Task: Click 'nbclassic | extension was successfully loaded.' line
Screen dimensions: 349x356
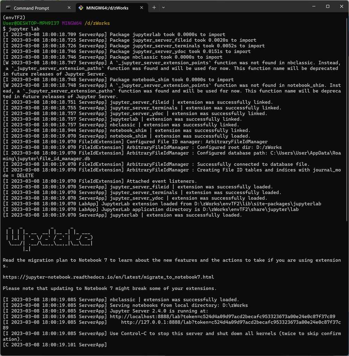Action: 121,300
